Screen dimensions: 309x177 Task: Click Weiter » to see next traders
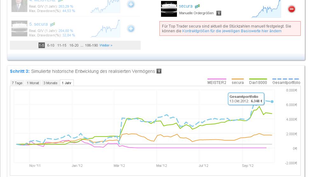pos(106,45)
